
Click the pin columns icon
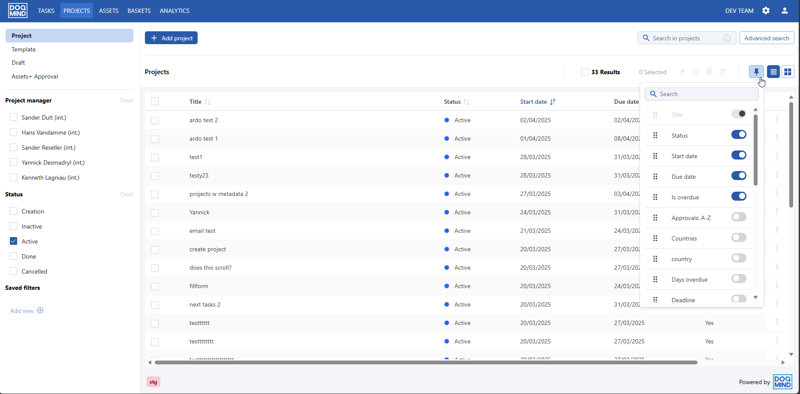tap(756, 72)
